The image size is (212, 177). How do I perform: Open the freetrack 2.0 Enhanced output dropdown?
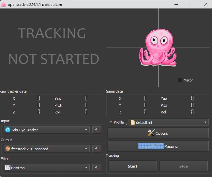click(x=47, y=149)
